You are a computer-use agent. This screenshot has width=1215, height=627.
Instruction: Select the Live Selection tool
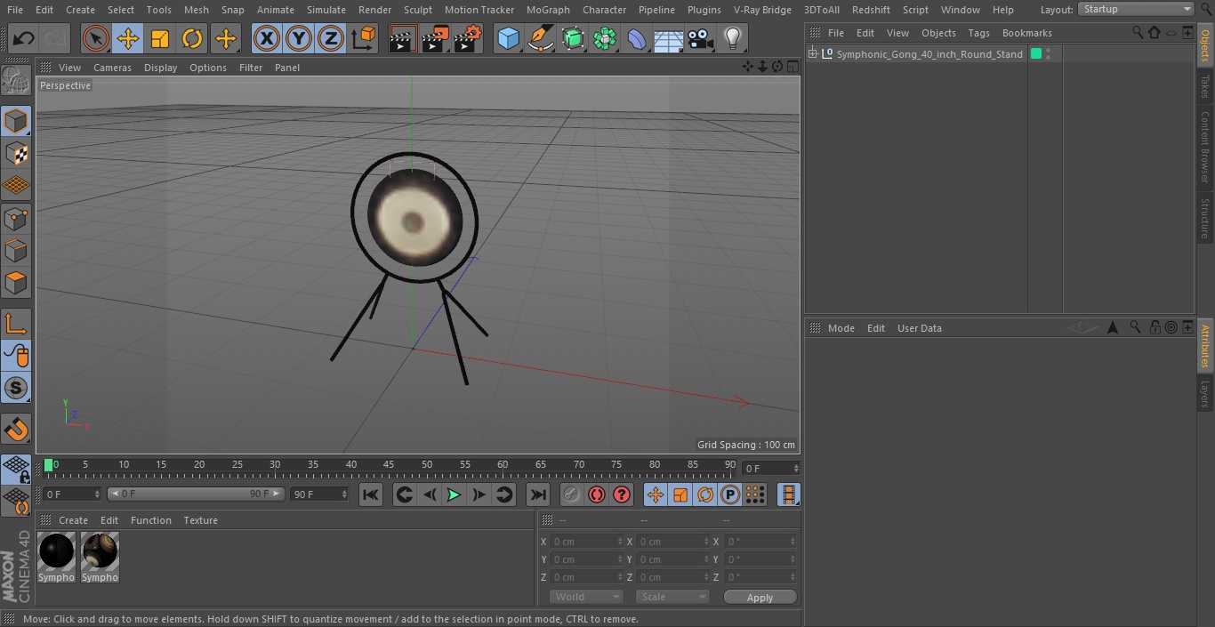(x=96, y=38)
